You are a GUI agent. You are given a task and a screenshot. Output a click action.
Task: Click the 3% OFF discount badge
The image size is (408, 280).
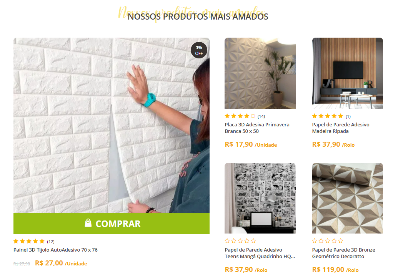(x=199, y=50)
